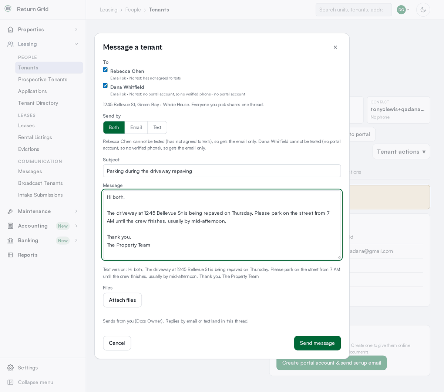Click the Subject input field

pyautogui.click(x=222, y=171)
